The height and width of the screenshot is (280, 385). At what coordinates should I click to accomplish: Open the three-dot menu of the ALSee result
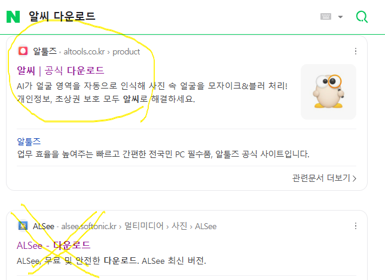(356, 226)
